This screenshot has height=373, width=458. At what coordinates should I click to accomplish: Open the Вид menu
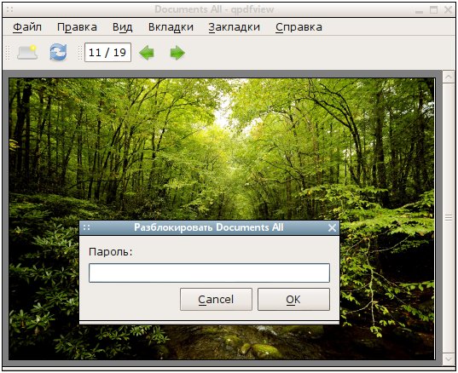click(123, 27)
